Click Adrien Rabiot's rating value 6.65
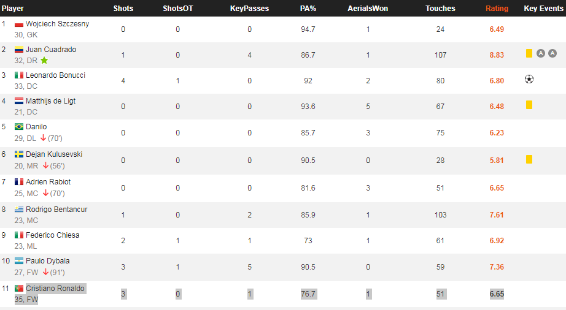 pyautogui.click(x=497, y=188)
